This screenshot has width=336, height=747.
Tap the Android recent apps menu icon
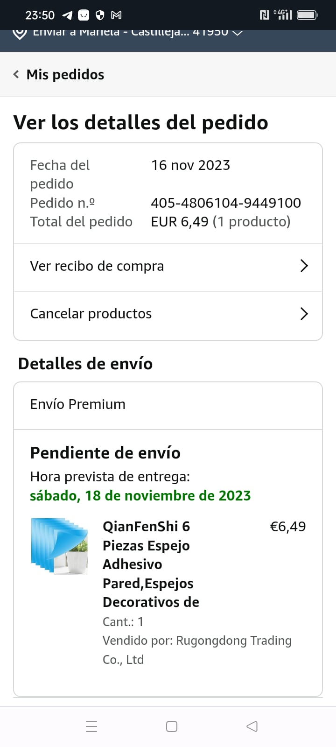(91, 726)
